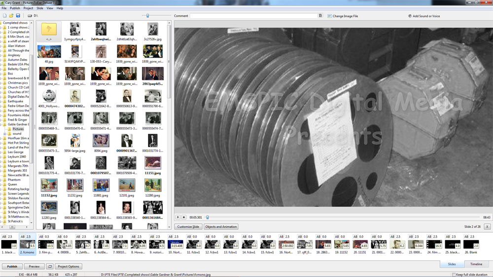This screenshot has height=277, width=493.
Task: Select the Pictures folder in tree
Action: click(x=18, y=129)
